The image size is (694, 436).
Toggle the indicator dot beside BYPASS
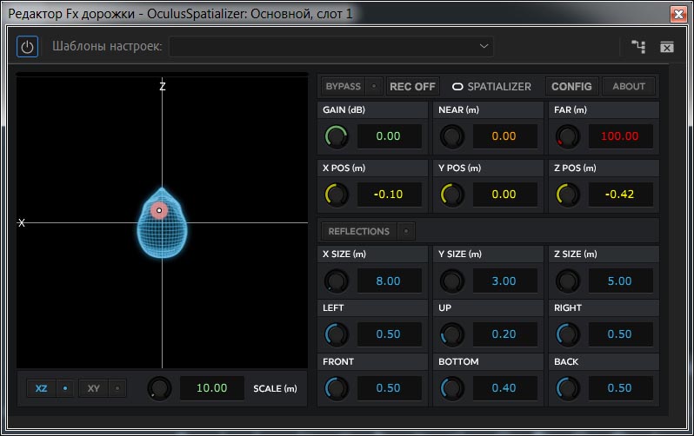click(374, 86)
